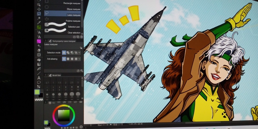
Task: Choose the Balloon tool
Action: (x=39, y=82)
